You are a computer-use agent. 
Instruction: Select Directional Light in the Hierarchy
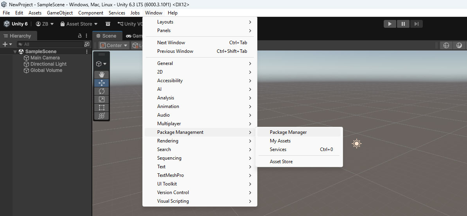[48, 64]
